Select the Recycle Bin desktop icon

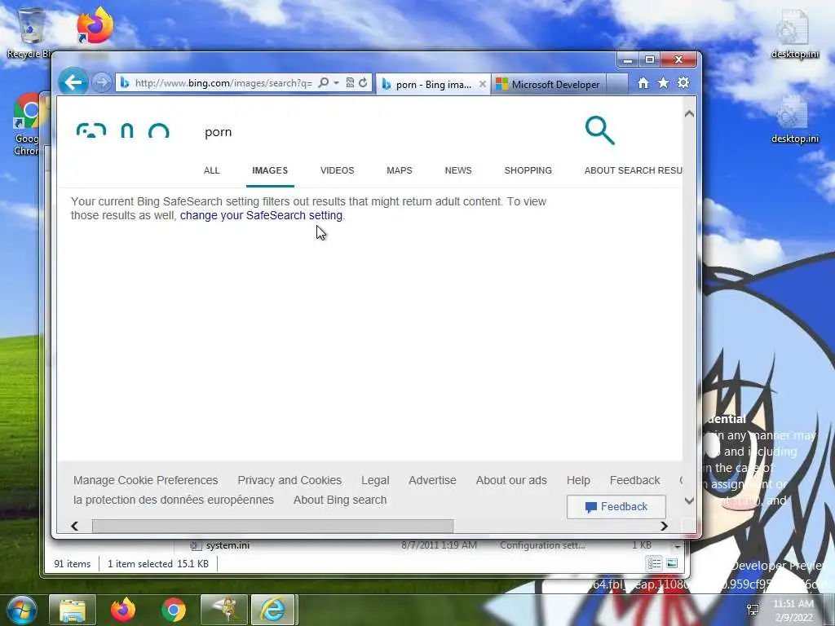[x=29, y=32]
